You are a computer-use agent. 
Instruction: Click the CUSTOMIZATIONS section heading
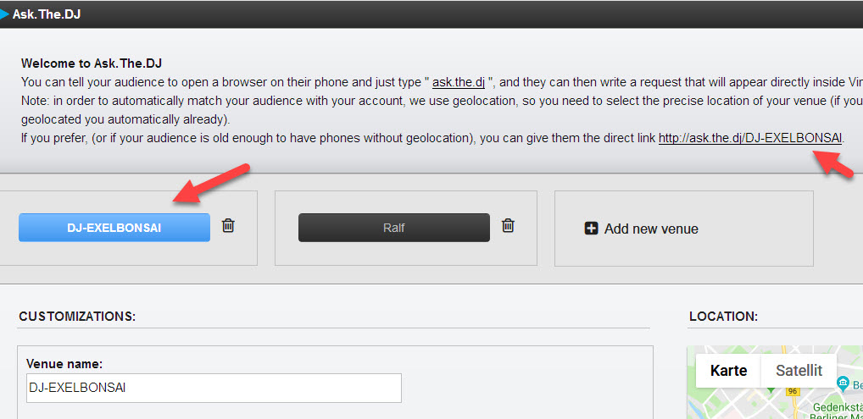click(76, 317)
